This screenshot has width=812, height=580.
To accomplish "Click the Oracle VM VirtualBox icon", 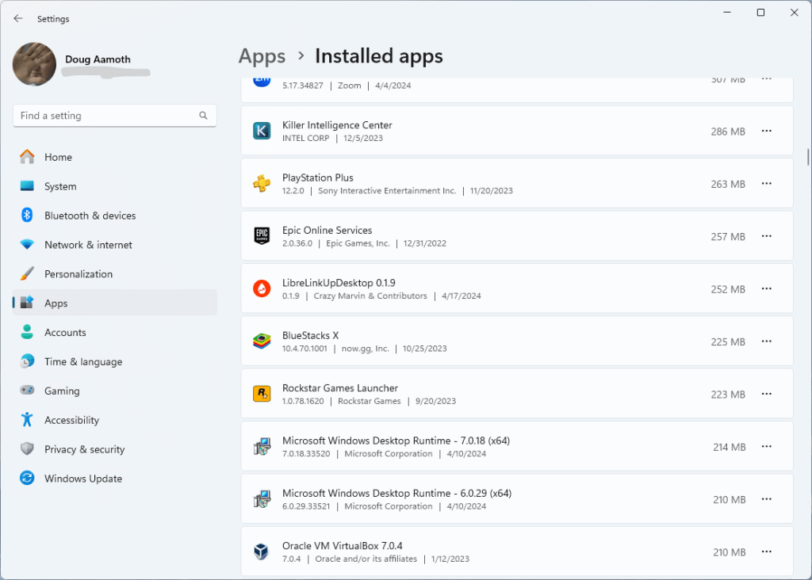I will coord(262,551).
